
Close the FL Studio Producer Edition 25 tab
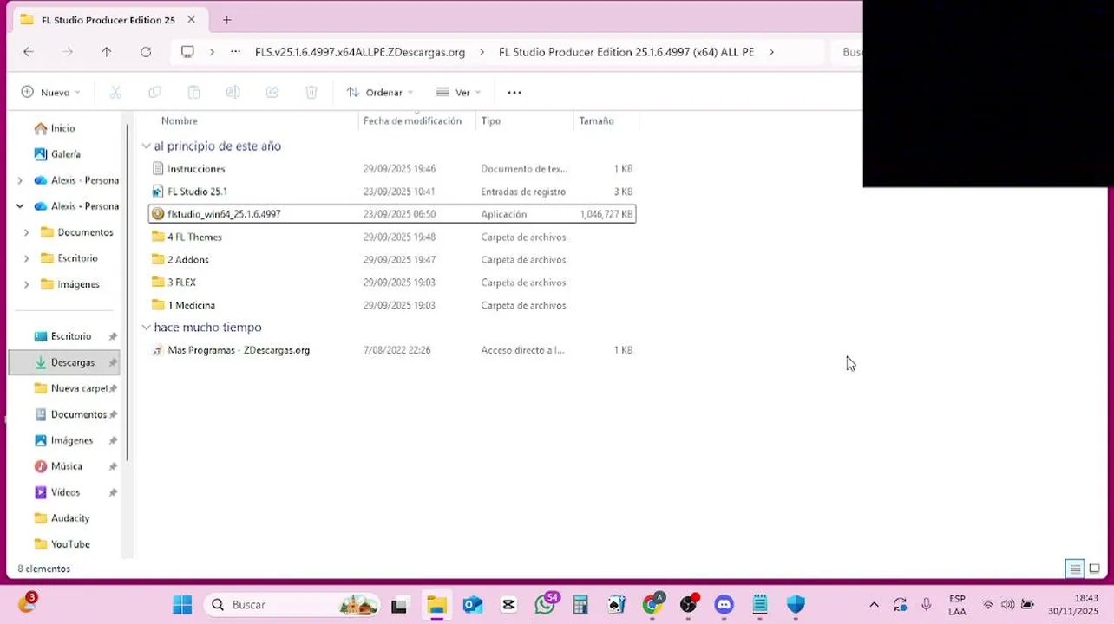point(191,19)
